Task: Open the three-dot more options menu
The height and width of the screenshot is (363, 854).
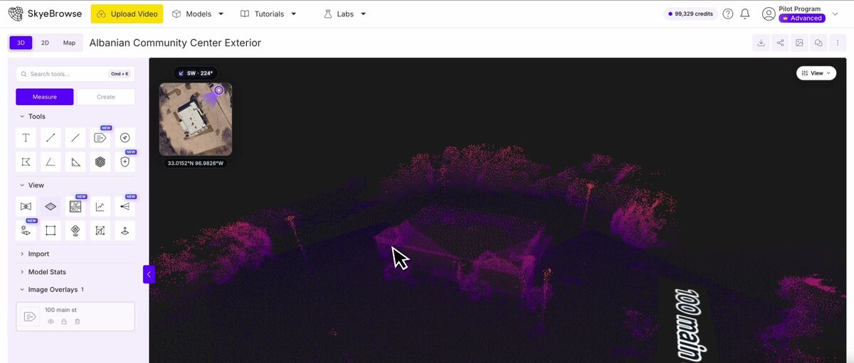Action: [838, 43]
